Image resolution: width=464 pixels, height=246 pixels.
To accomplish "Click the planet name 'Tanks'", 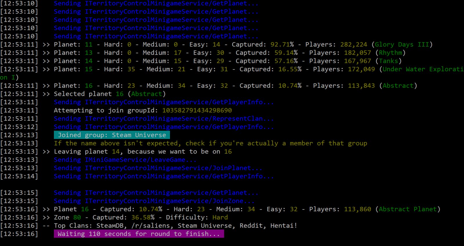I will tap(388, 61).
